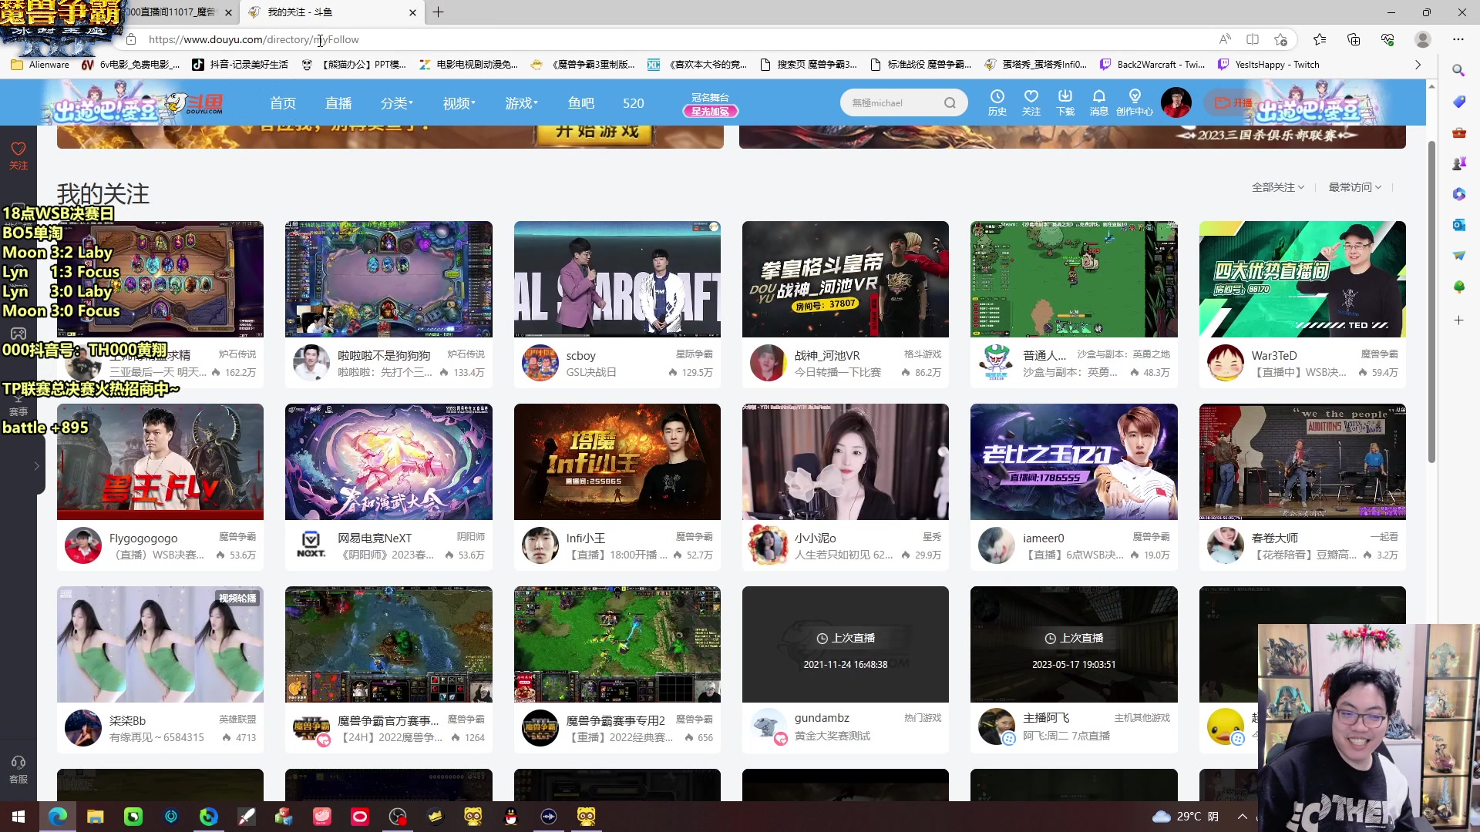Open the Edge profile avatar button

1423,39
